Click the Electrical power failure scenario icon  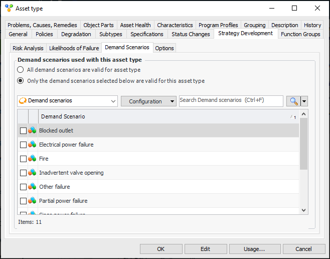click(32, 145)
